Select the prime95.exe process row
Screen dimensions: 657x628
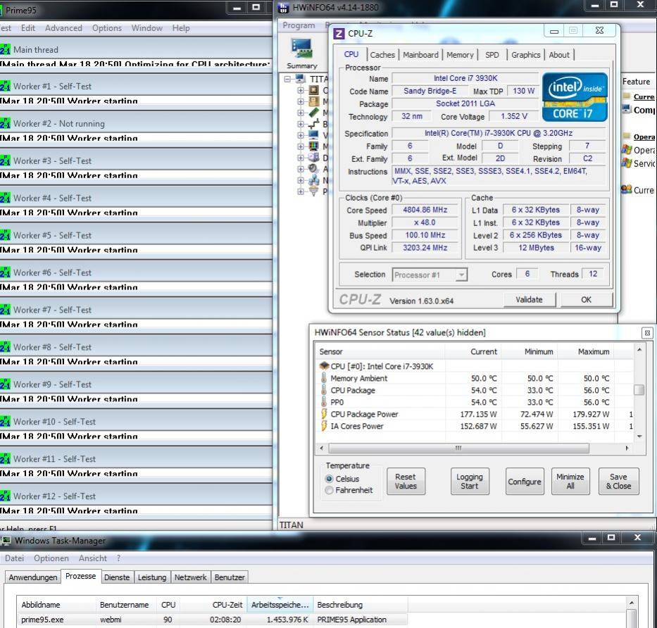[x=213, y=620]
